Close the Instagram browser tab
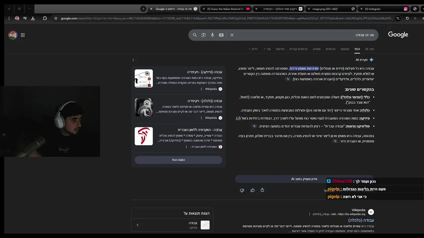424x238 pixels. [x=361, y=9]
